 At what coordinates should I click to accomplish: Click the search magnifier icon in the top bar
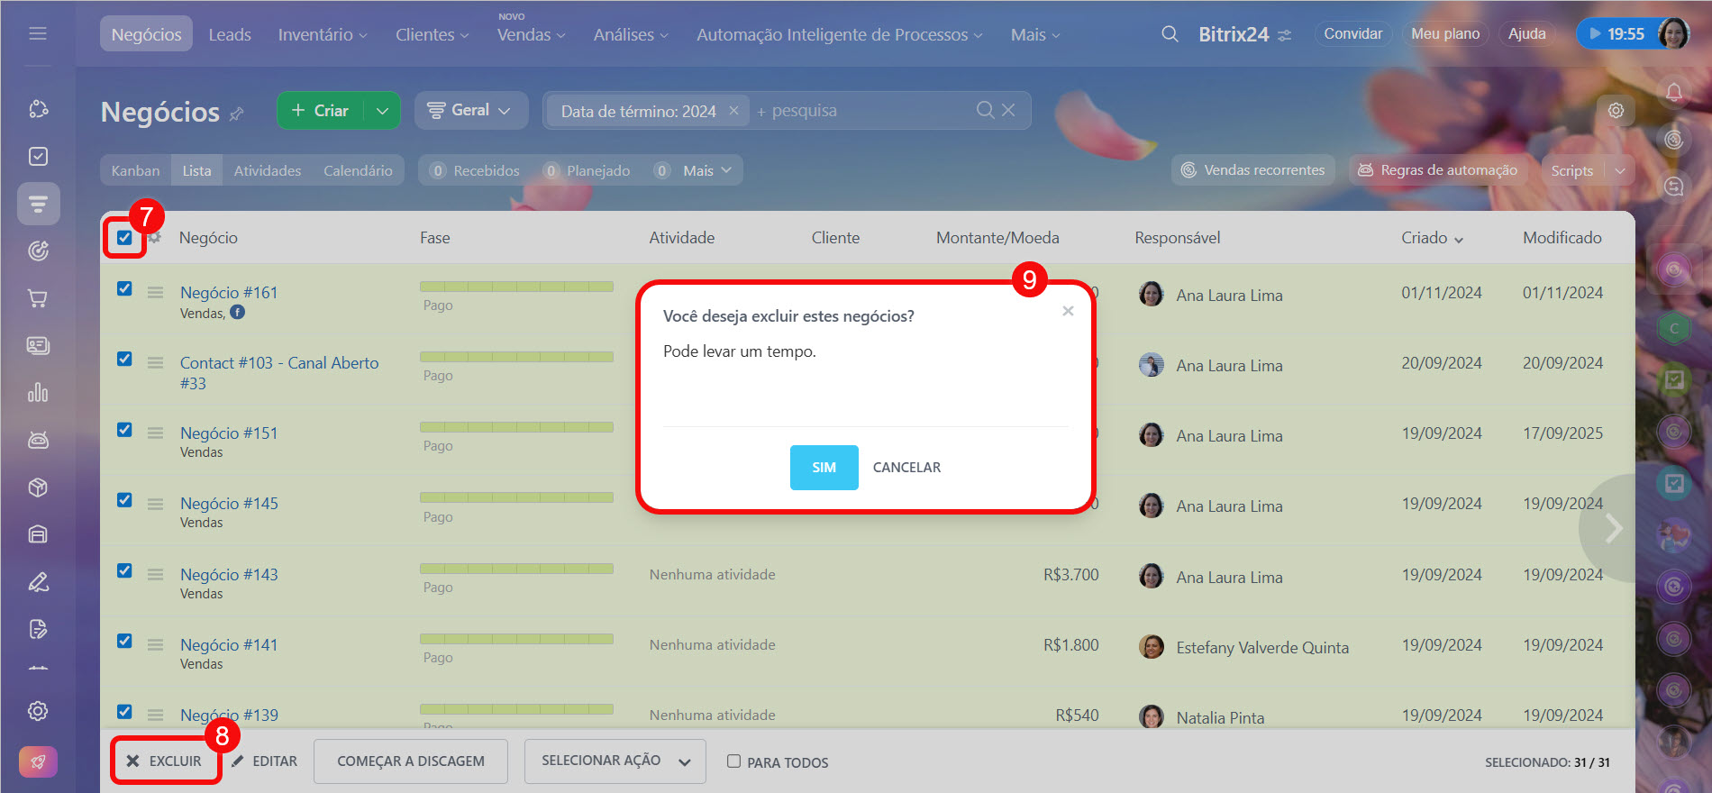click(x=1170, y=34)
